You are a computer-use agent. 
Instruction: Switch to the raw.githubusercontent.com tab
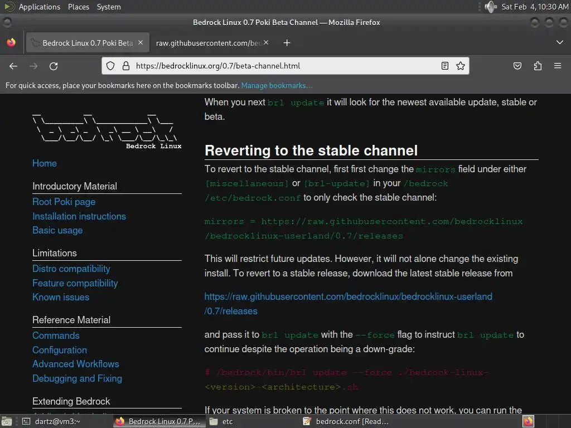pos(209,43)
